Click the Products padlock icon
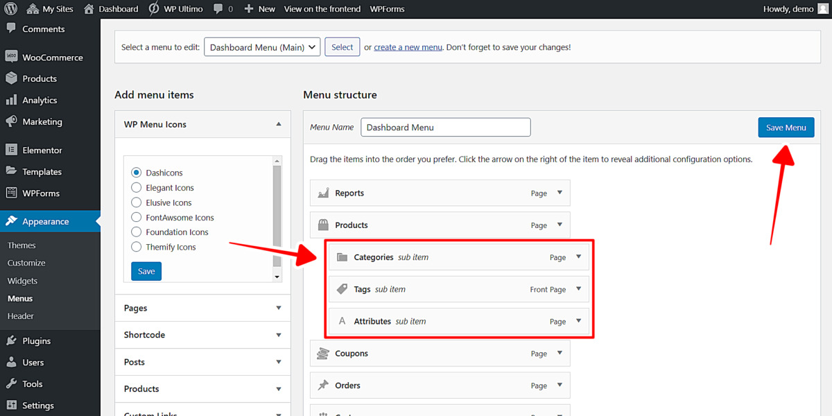The height and width of the screenshot is (416, 832). click(x=323, y=225)
